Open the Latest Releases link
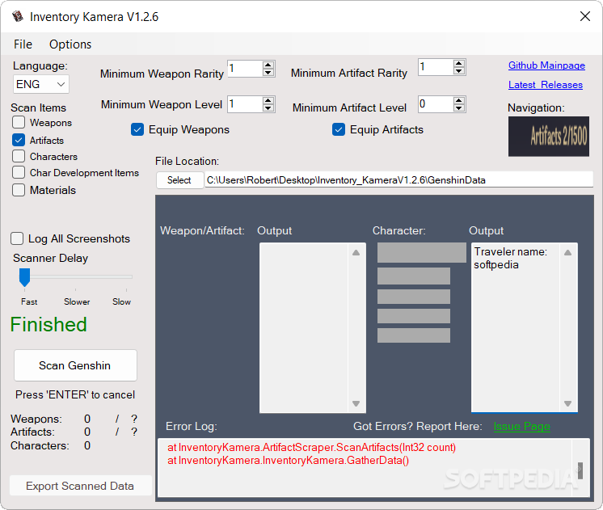Screen dimensions: 603x510 (x=546, y=85)
